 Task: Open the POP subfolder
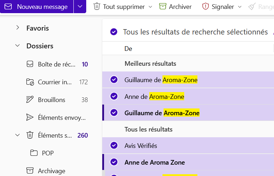click(48, 153)
